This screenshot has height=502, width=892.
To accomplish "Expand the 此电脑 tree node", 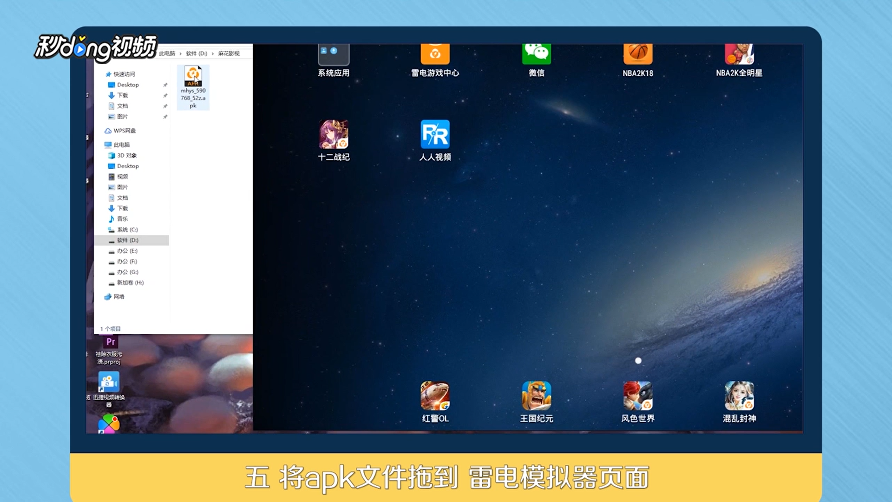I will [121, 145].
